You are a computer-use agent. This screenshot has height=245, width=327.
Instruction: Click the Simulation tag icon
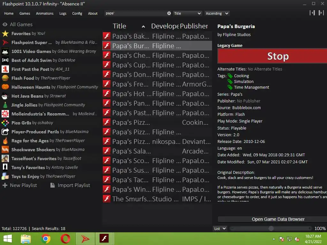[230, 81]
